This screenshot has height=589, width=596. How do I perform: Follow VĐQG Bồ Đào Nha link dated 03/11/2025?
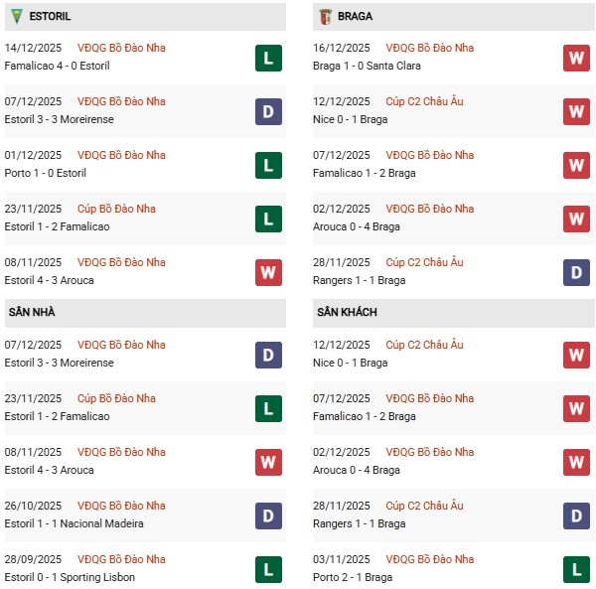coord(429,559)
